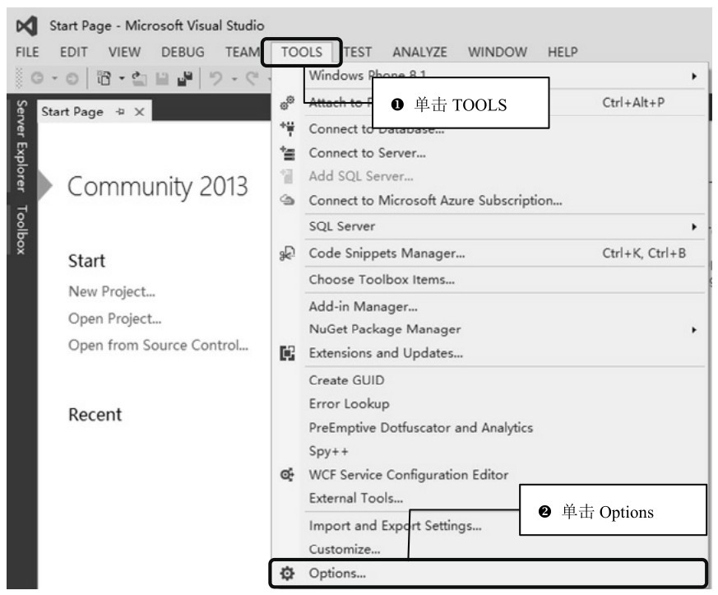Open the ANALYZE menu
This screenshot has height=595, width=718.
click(420, 52)
